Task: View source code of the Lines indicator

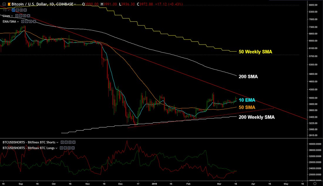Action: click(x=24, y=16)
